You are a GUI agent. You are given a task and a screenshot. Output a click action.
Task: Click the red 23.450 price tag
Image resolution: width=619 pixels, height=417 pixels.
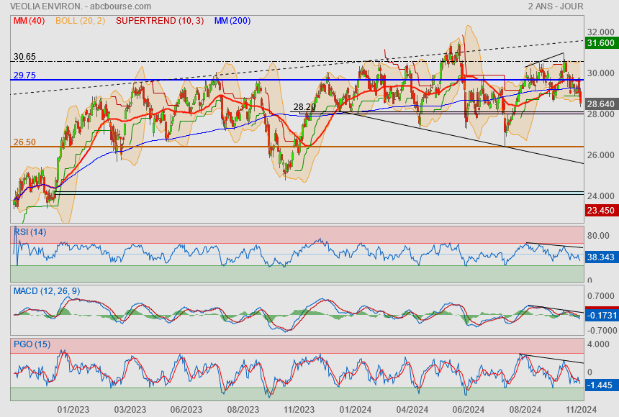[602, 211]
